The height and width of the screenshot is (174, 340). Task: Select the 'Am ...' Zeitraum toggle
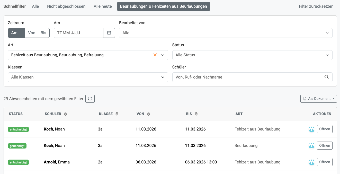(x=16, y=33)
